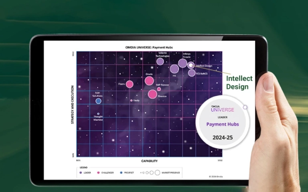Viewport: 308px width, 192px height.
Task: Click the Finastra bubble
Action: pyautogui.click(x=152, y=94)
